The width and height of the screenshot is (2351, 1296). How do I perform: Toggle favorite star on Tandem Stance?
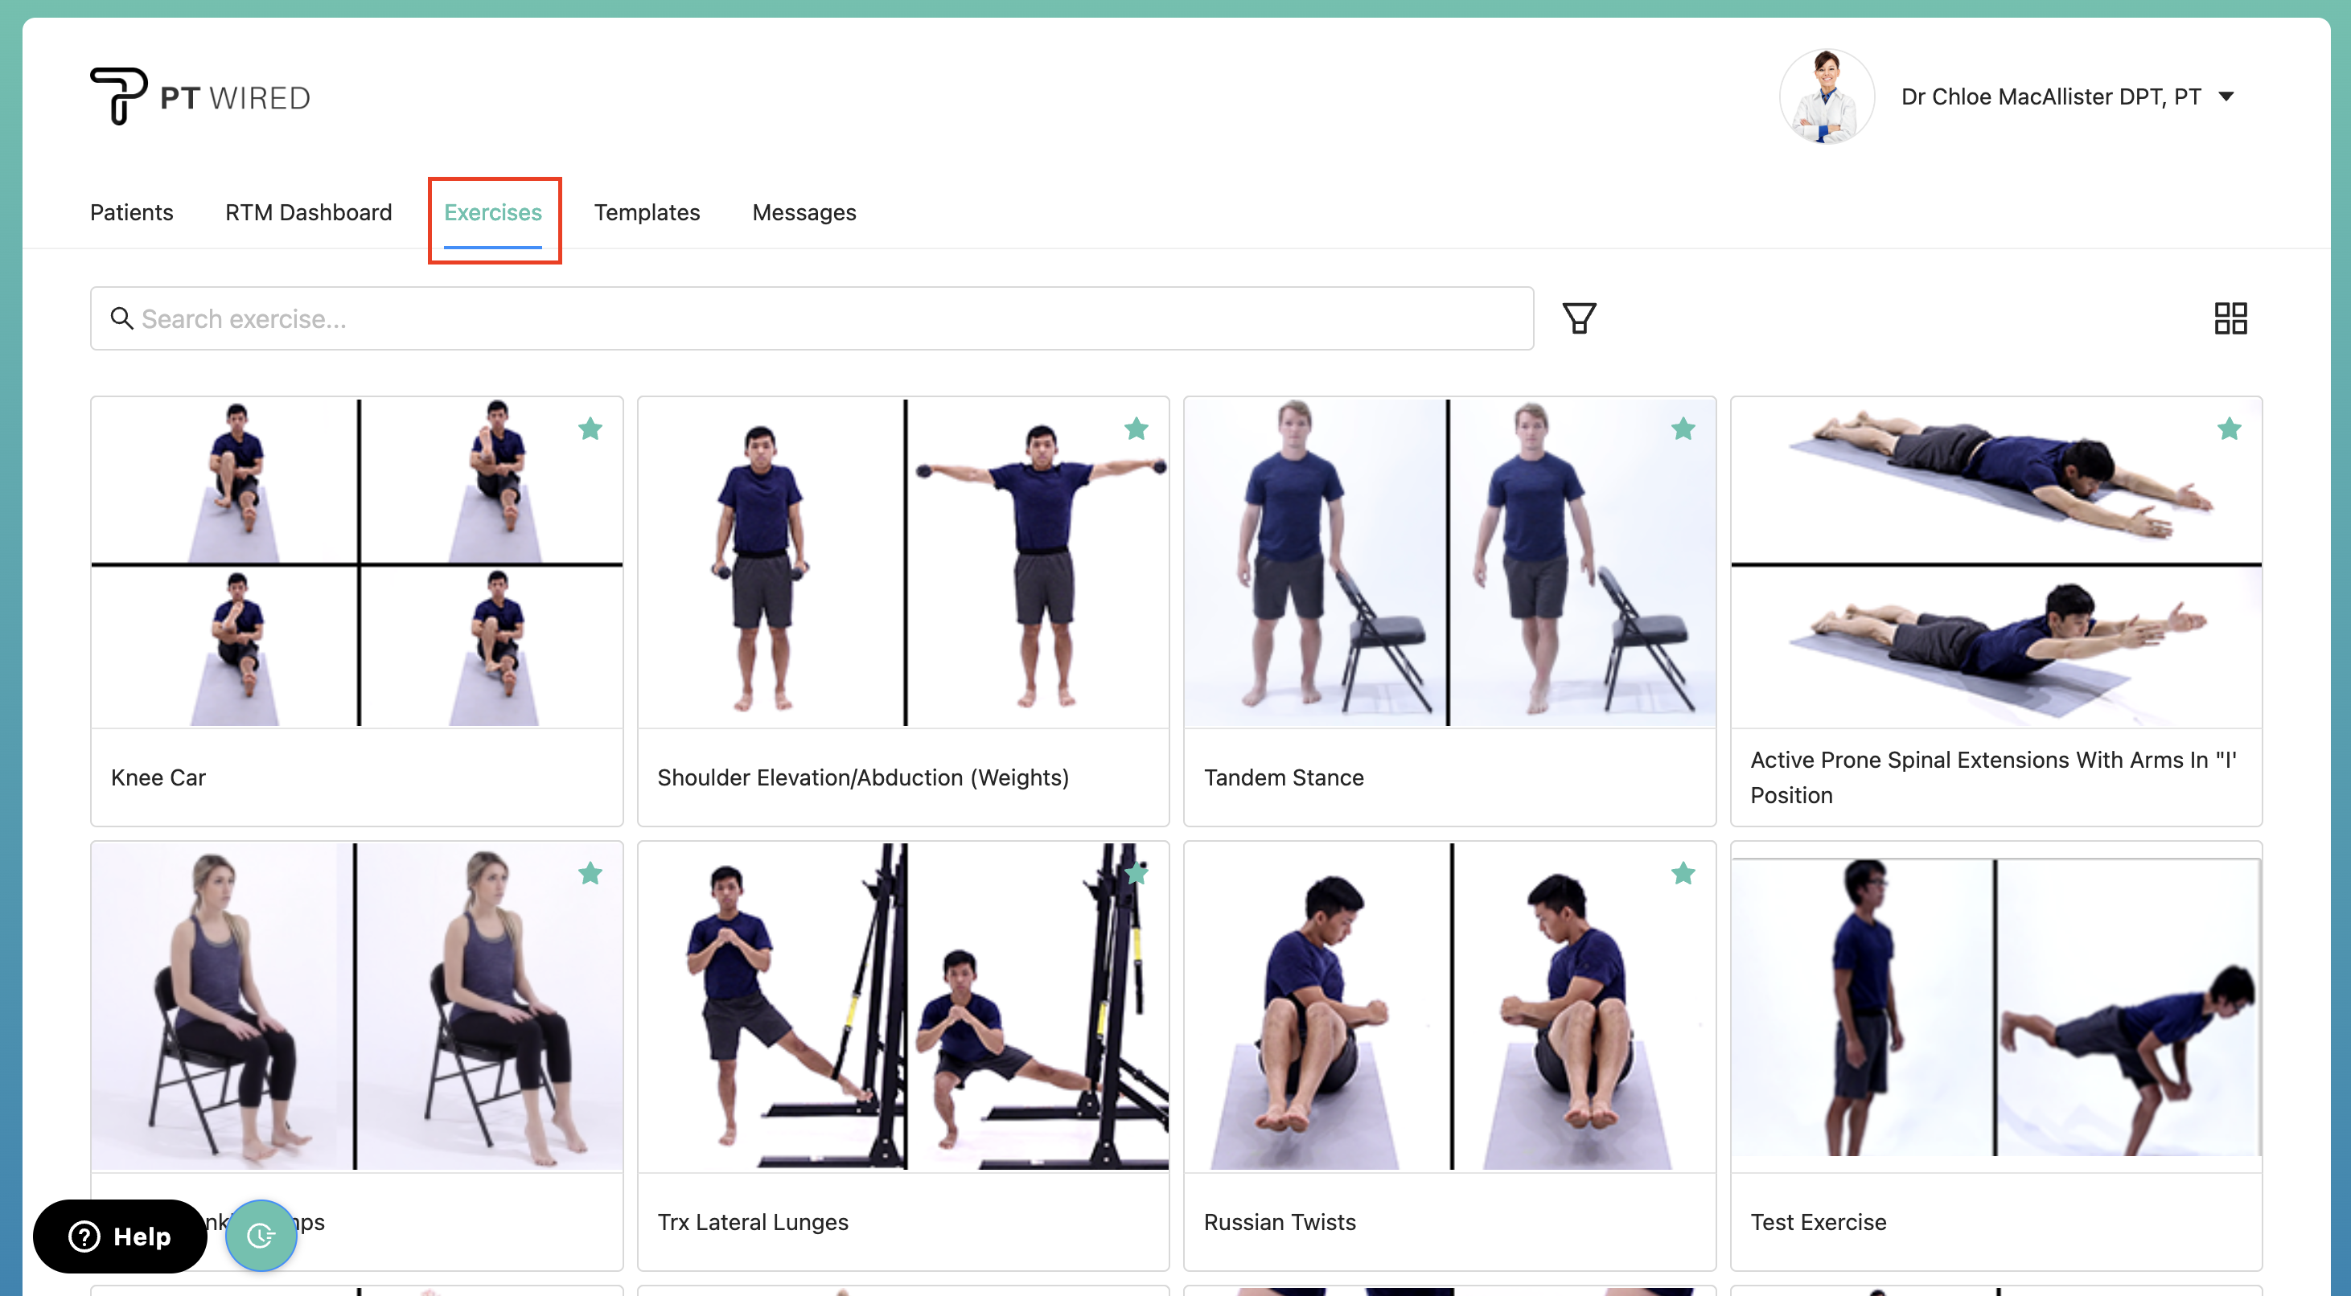[1683, 429]
